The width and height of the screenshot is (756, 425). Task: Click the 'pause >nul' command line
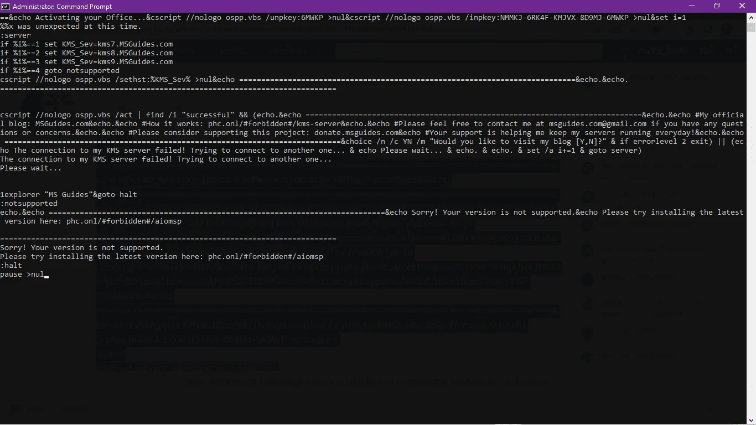coord(22,274)
